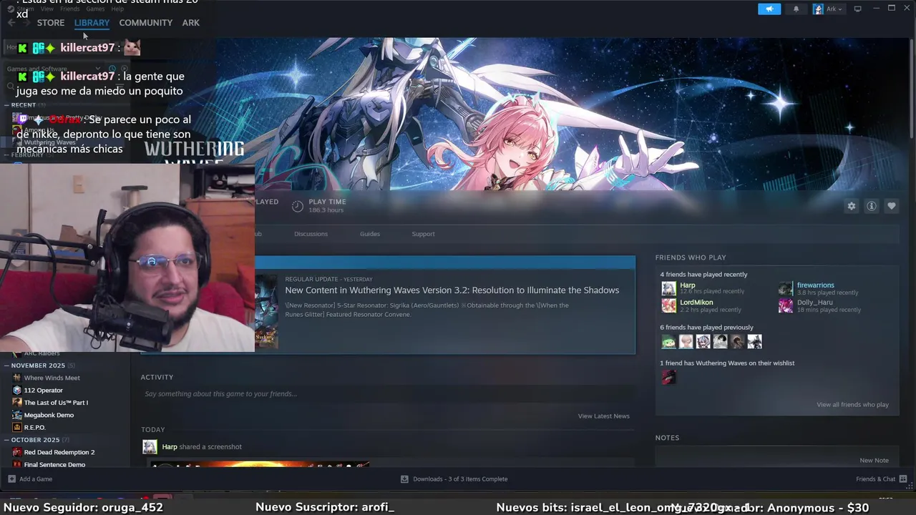The width and height of the screenshot is (916, 515).
Task: Click View all friends who play
Action: click(x=852, y=405)
